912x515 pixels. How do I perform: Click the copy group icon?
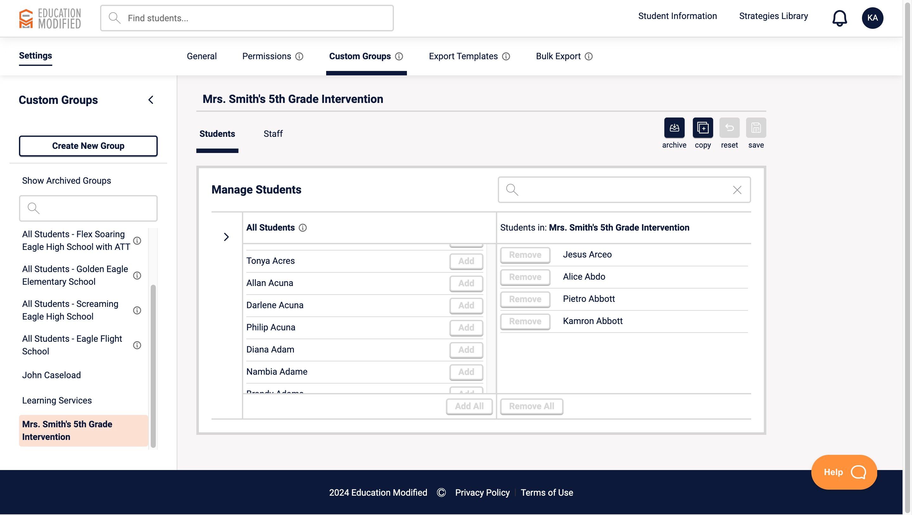(702, 128)
